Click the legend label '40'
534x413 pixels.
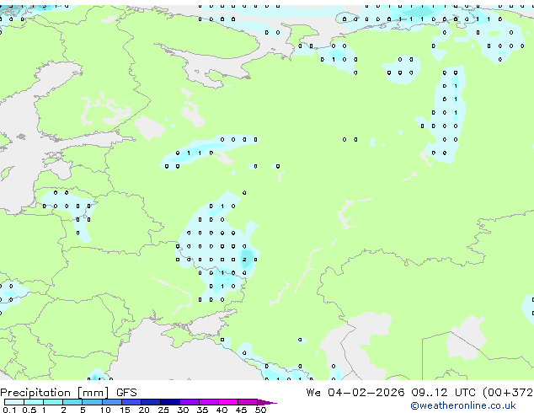click(x=222, y=410)
